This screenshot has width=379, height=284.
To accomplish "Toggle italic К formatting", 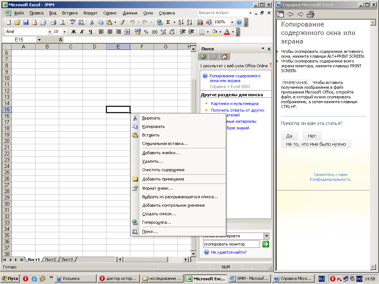I will click(82, 32).
